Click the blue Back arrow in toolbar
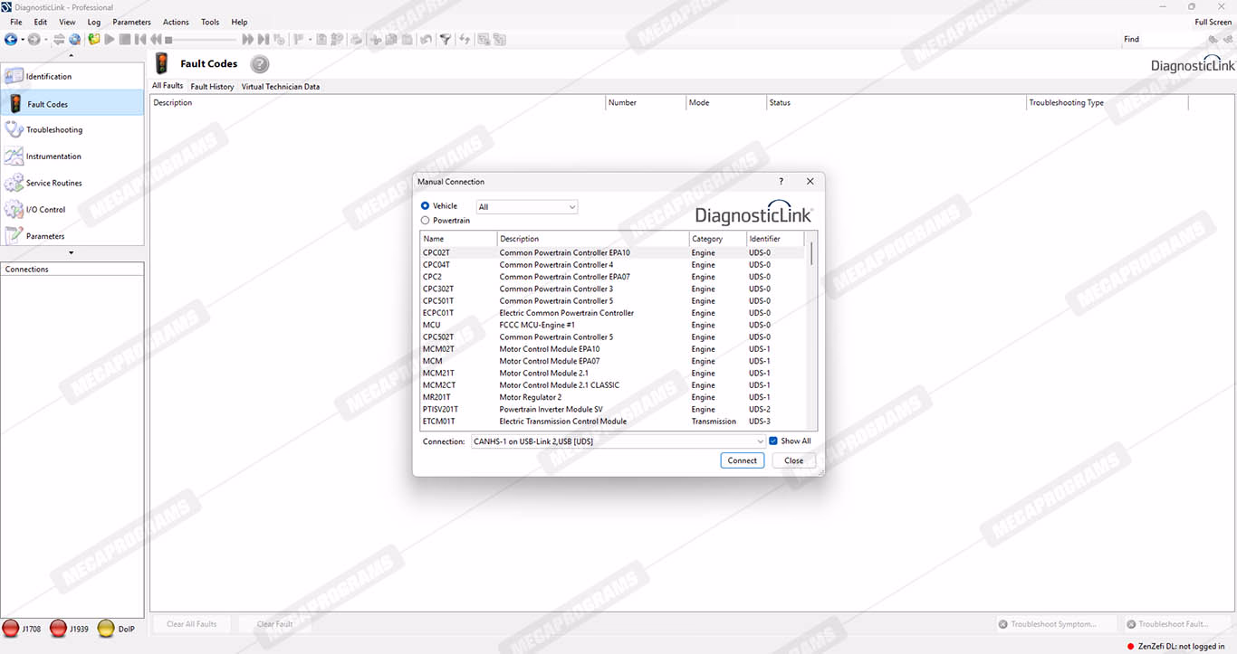1237x654 pixels. click(x=11, y=40)
